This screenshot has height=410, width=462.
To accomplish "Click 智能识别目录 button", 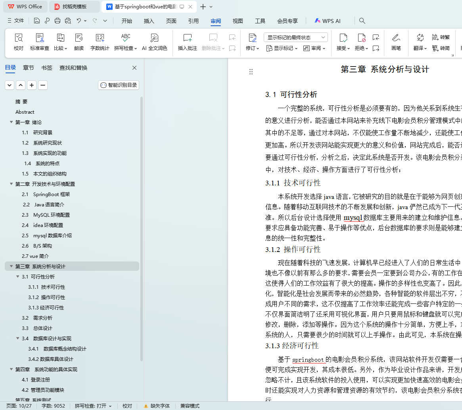I will tap(119, 85).
